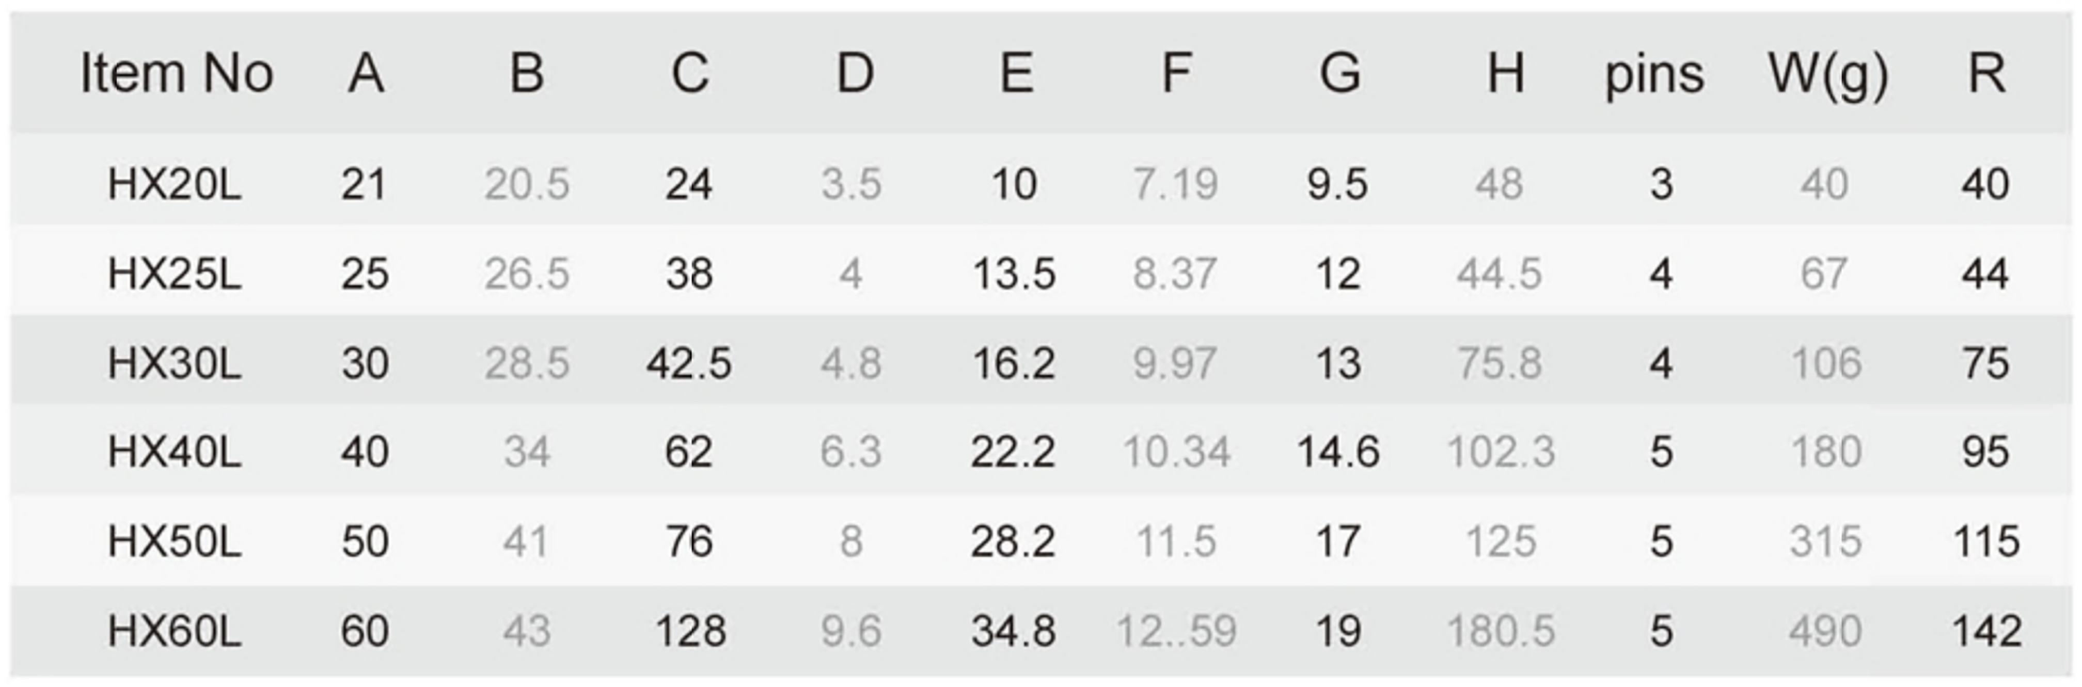Click the 14.6 value in column G

(x=1338, y=452)
